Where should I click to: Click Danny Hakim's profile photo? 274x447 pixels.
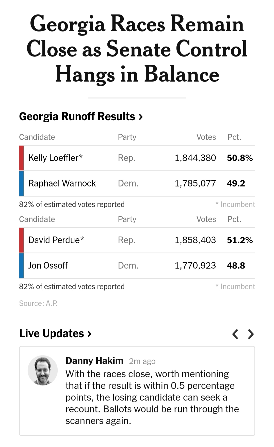point(43,370)
